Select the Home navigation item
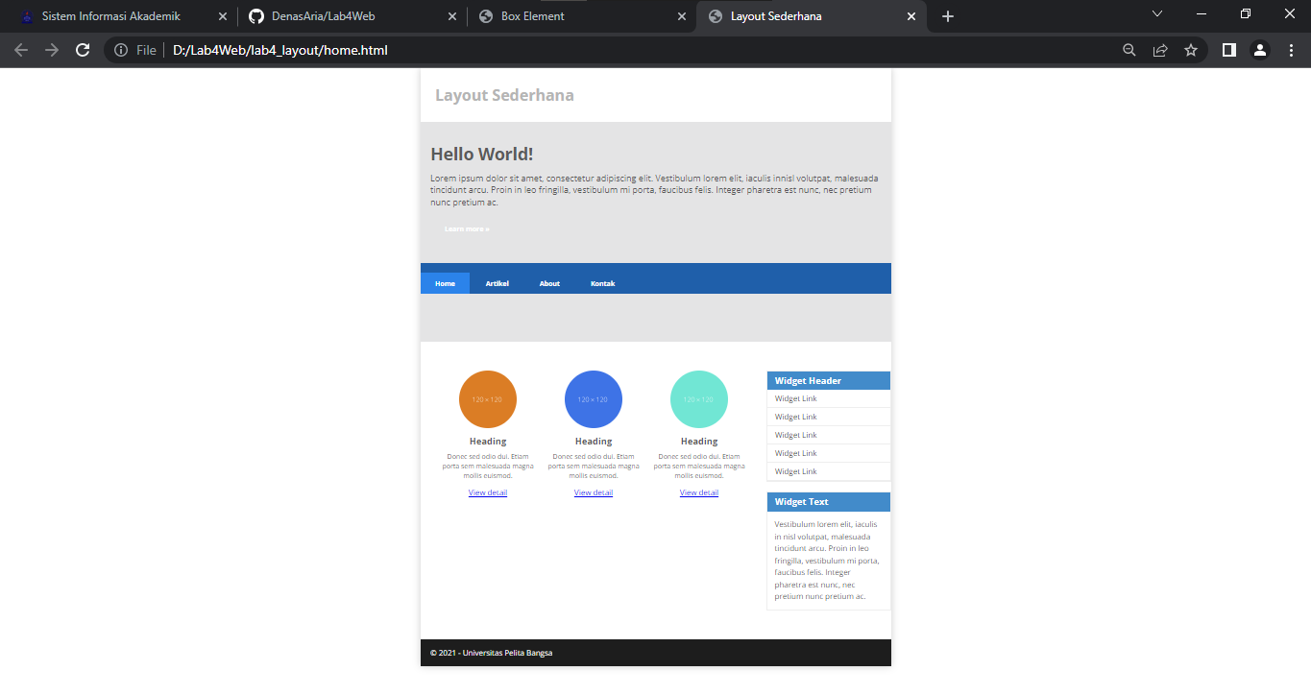Screen dimensions: 1311x695 (445, 283)
